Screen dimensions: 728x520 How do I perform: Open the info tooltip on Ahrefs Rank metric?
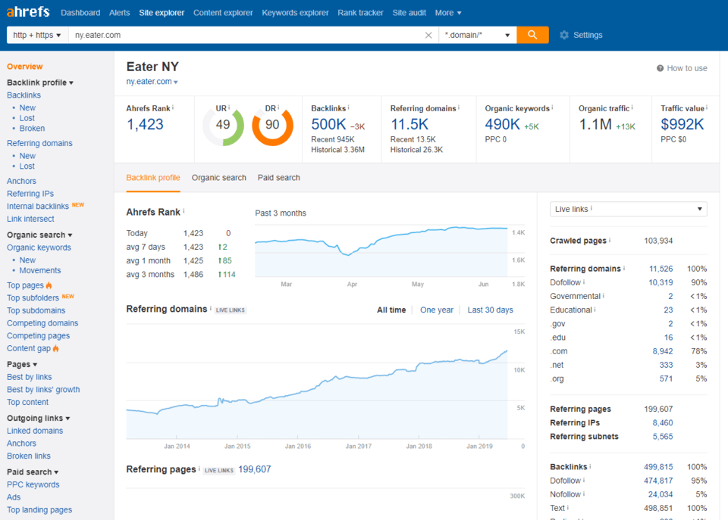click(172, 107)
